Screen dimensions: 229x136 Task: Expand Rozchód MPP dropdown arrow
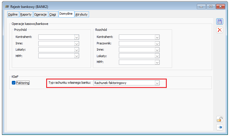(157, 62)
